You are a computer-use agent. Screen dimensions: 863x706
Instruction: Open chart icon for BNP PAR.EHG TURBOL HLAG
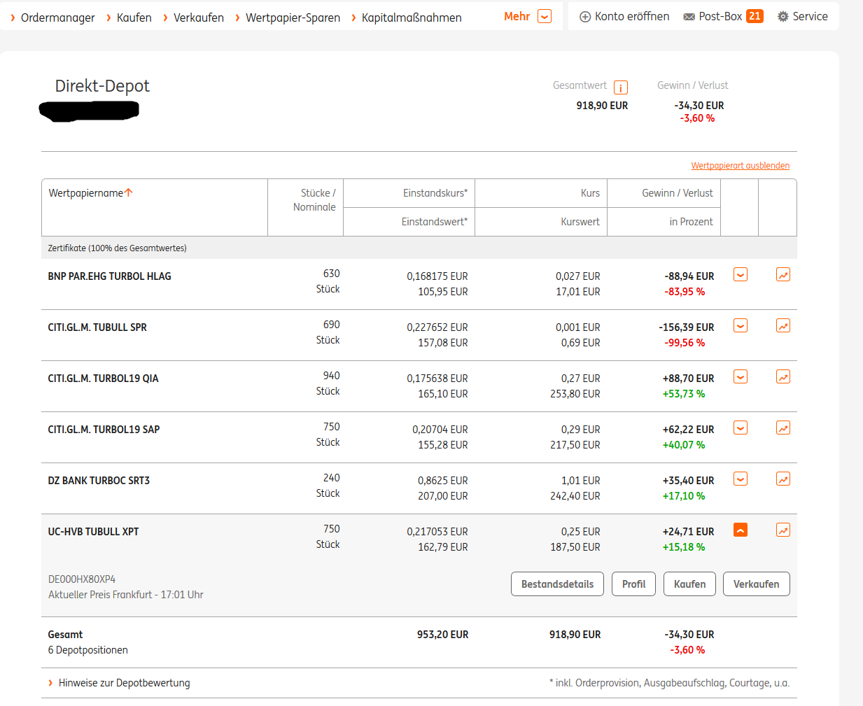(x=783, y=275)
